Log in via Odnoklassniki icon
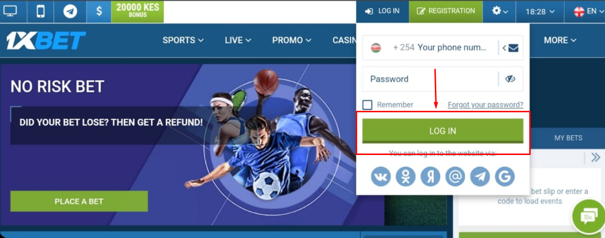 coord(406,177)
